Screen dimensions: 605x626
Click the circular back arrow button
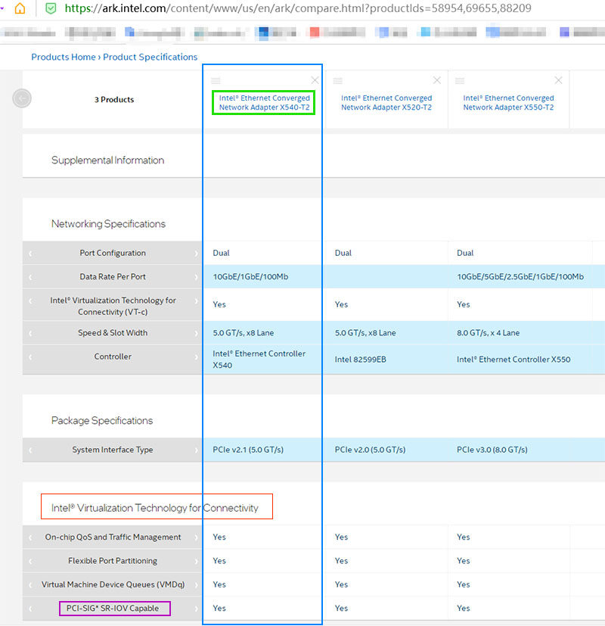click(22, 98)
